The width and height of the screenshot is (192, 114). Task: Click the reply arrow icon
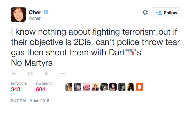point(14,74)
